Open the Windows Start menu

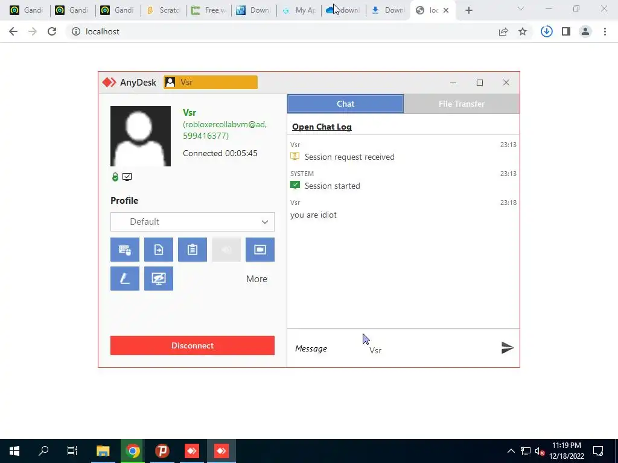(x=14, y=451)
